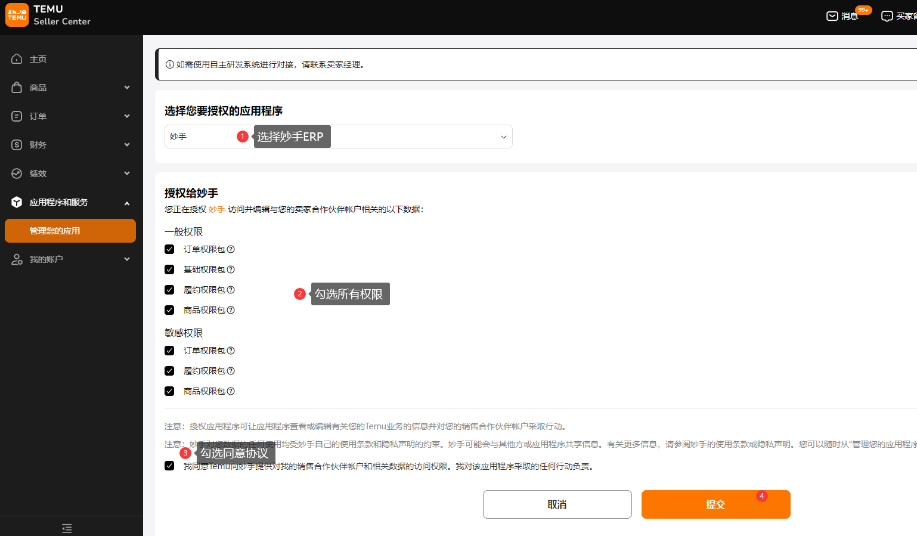Collapse the 应用程序和服务 menu chevron

pyautogui.click(x=127, y=203)
